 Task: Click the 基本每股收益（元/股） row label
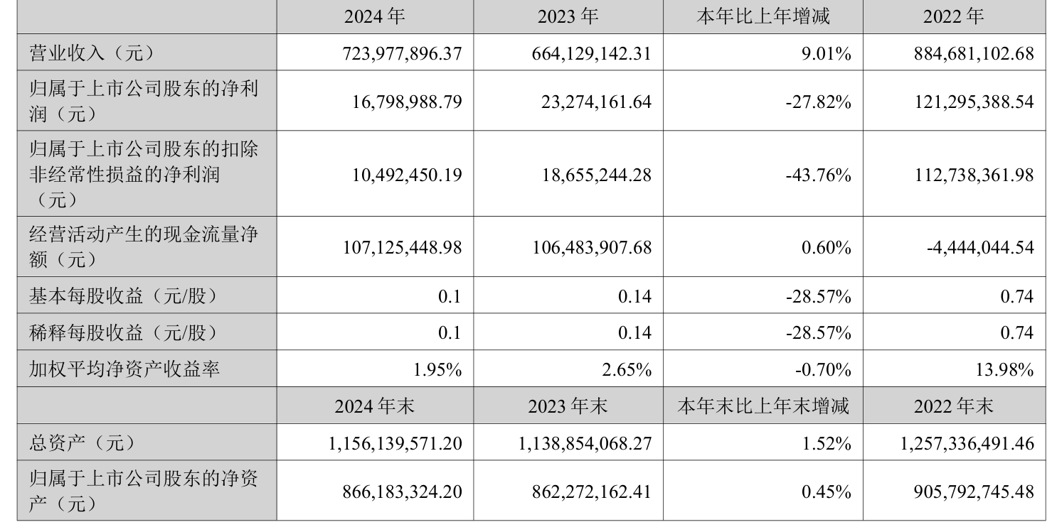coord(122,295)
